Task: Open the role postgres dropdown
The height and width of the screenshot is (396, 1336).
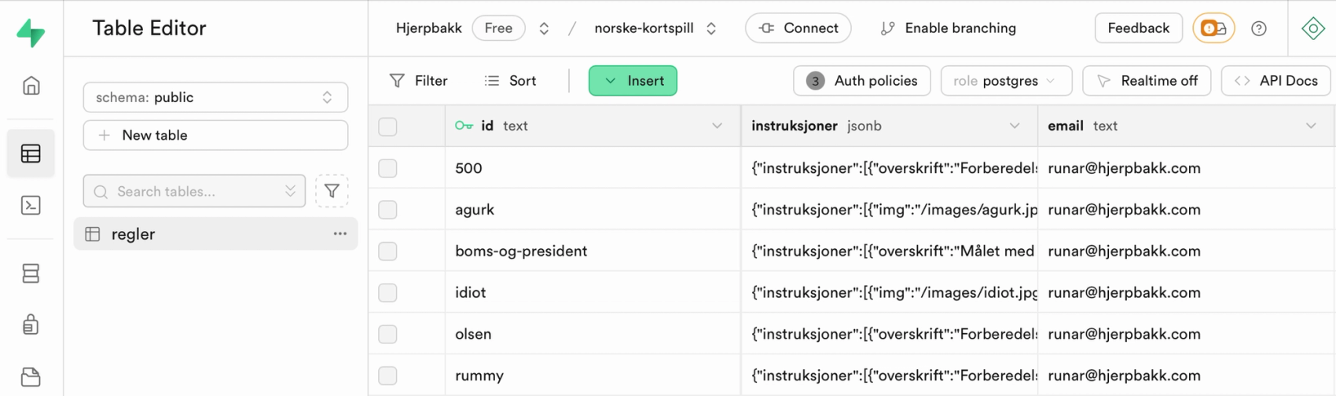Action: tap(1005, 81)
